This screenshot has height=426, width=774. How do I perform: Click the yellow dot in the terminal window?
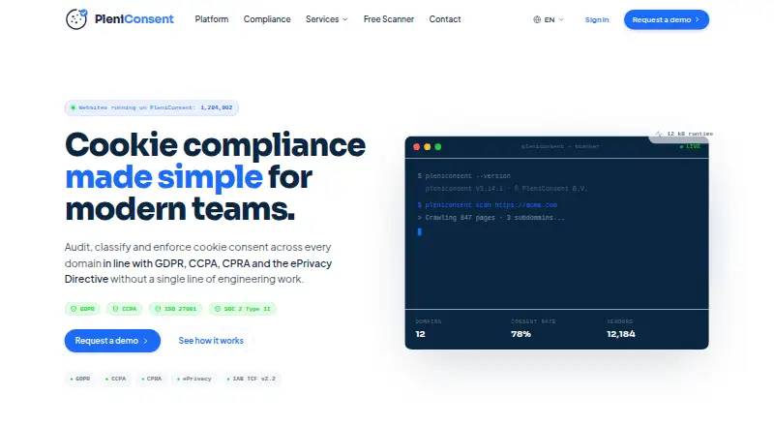[428, 147]
